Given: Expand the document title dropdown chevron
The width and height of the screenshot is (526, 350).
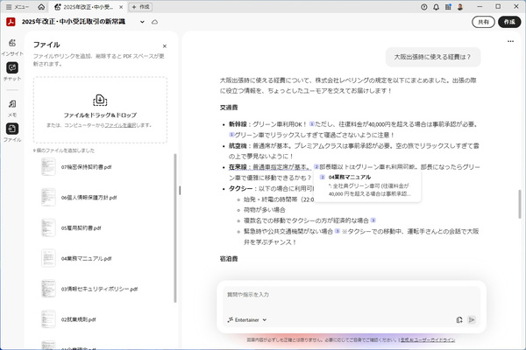Looking at the screenshot, I should pyautogui.click(x=143, y=20).
